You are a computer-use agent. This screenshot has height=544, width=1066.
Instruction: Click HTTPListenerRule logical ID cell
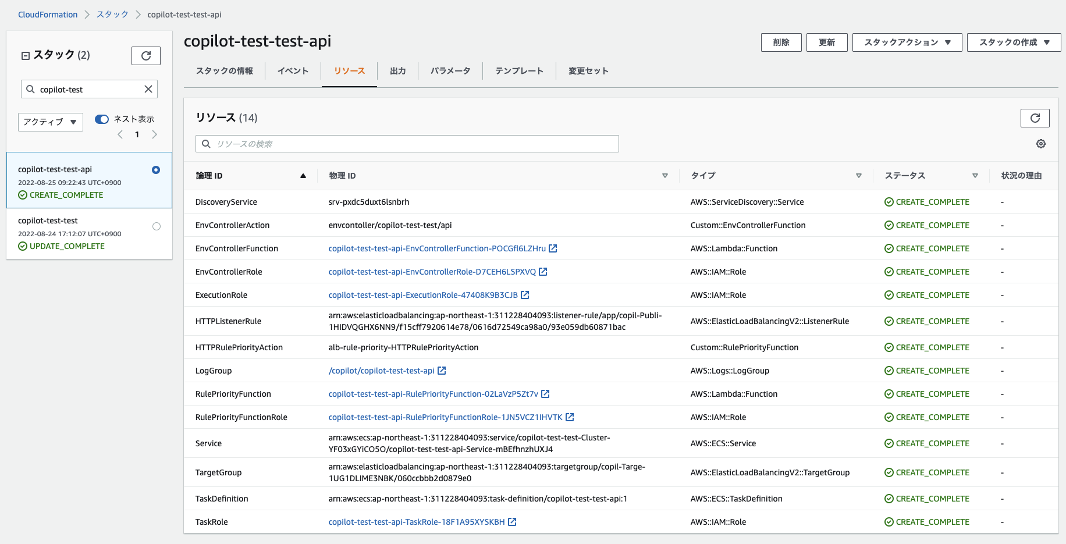click(x=228, y=321)
